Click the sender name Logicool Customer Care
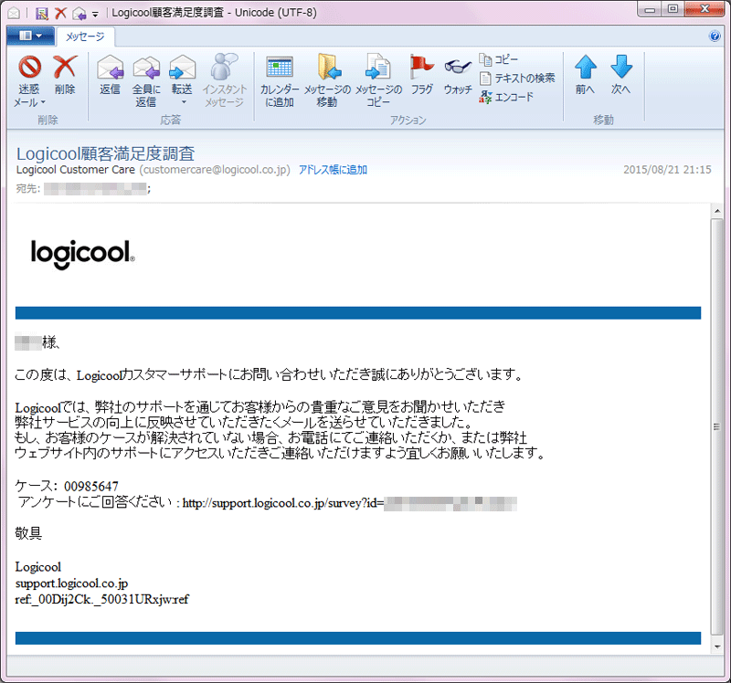This screenshot has width=731, height=683. click(76, 170)
